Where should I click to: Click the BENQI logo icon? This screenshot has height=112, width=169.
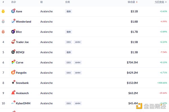point(13,52)
